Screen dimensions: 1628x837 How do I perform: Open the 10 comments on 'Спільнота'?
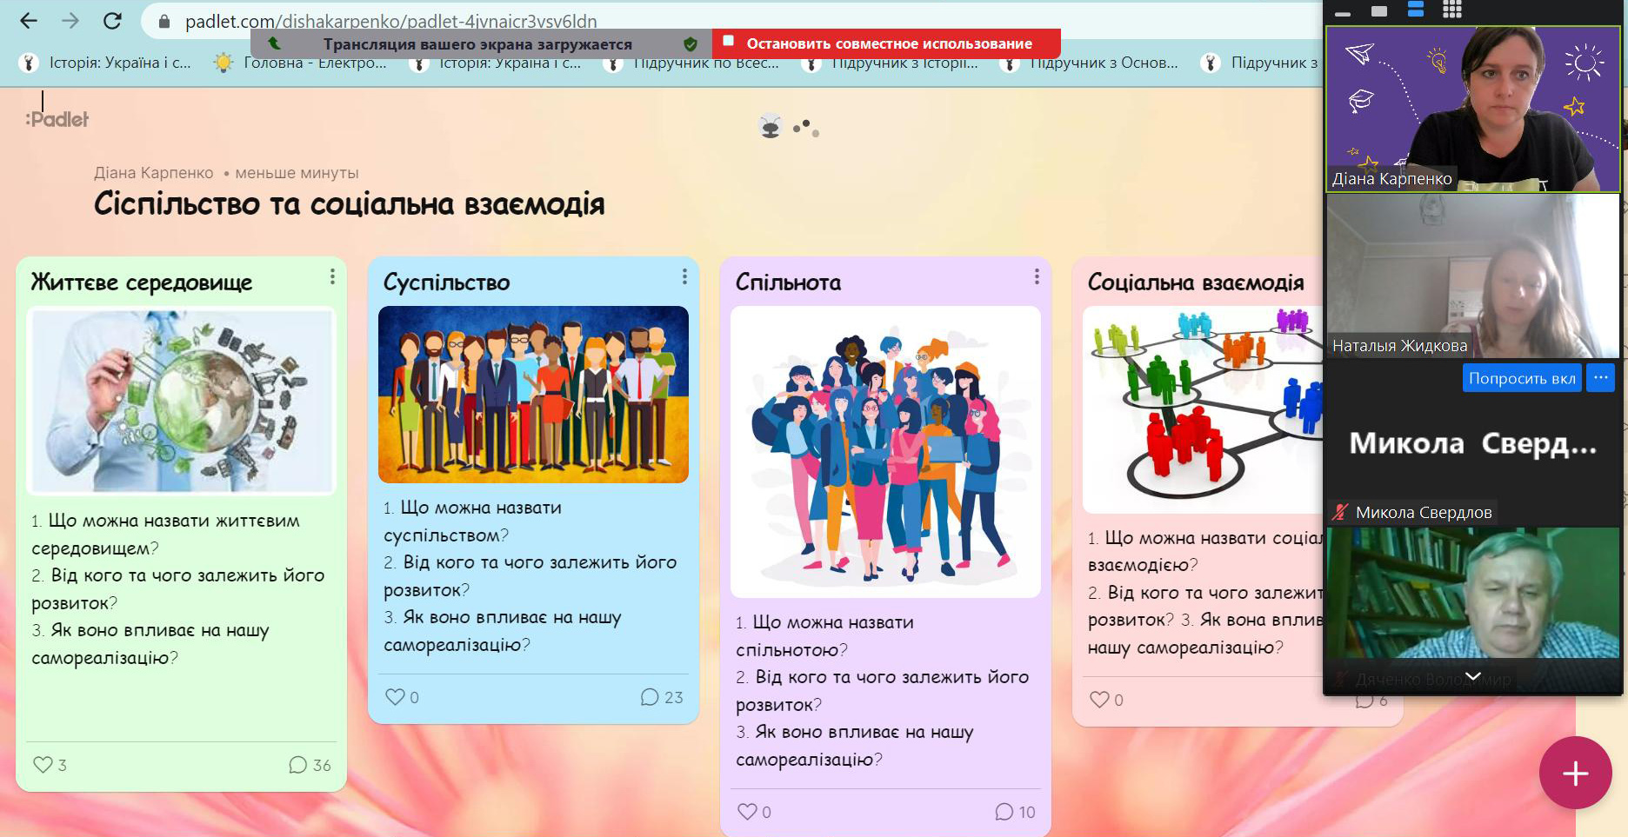(x=1015, y=812)
